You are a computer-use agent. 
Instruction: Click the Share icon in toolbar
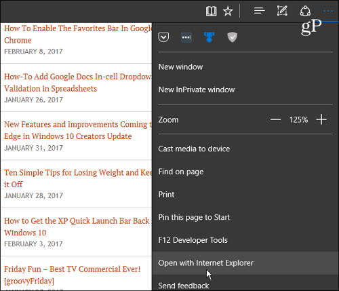305,11
